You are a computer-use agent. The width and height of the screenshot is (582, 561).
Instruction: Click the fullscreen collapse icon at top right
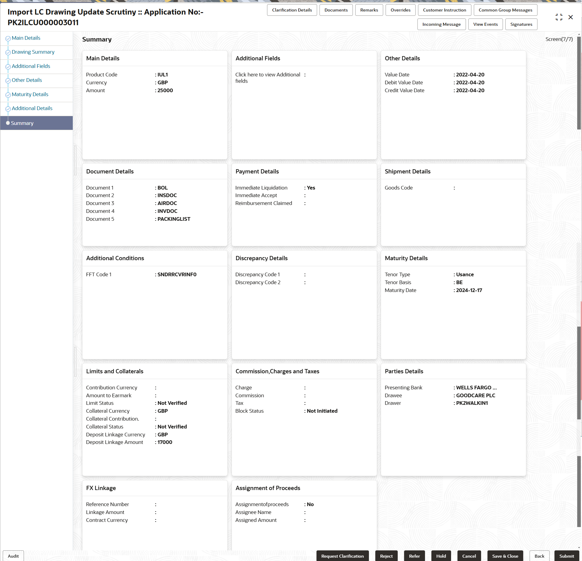[559, 17]
